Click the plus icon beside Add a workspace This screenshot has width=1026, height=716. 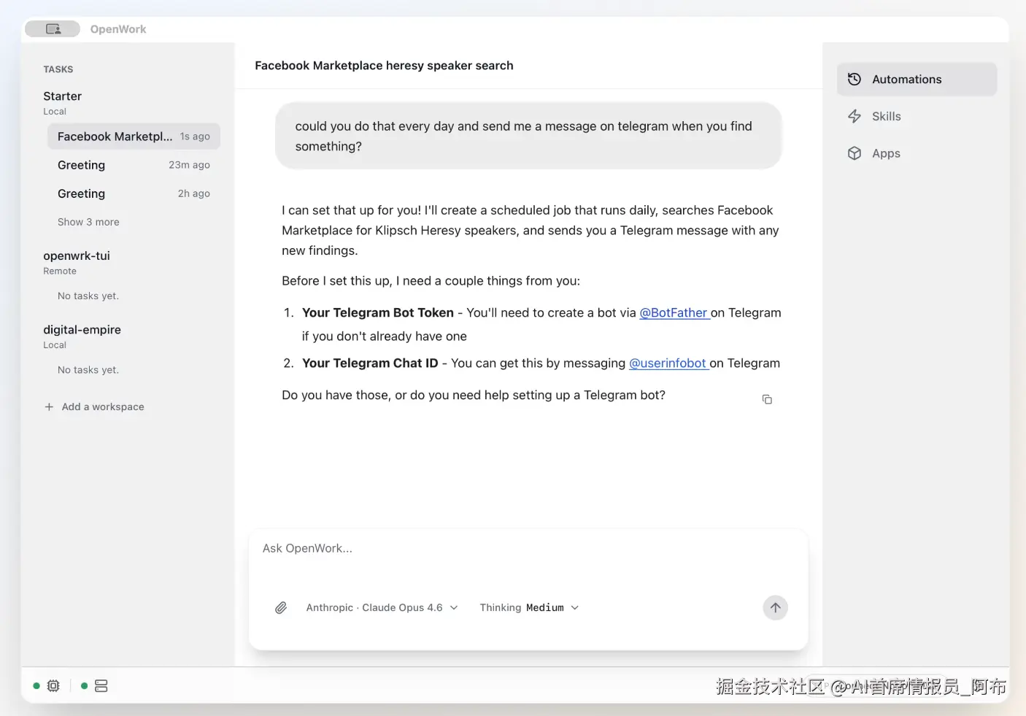[x=49, y=407]
